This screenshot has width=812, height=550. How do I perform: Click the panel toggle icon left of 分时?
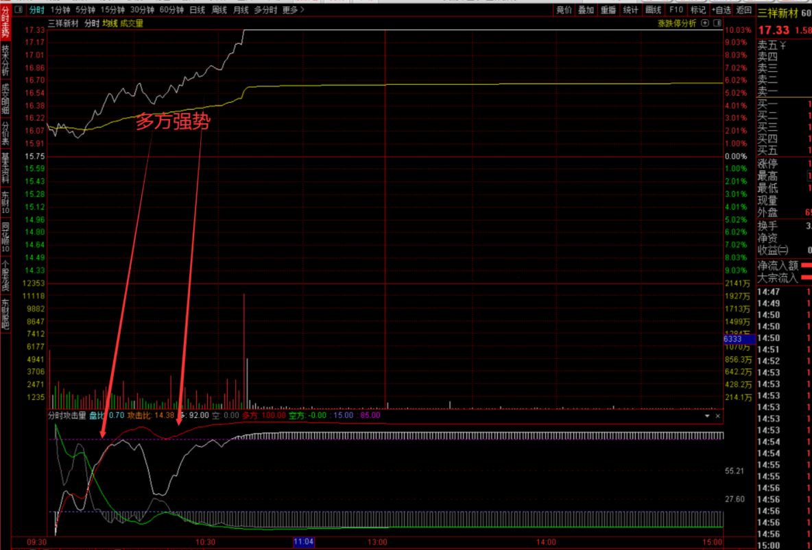(19, 10)
